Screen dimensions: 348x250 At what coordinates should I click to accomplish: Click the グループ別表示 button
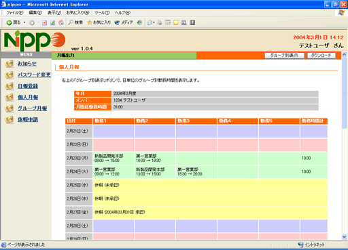[x=284, y=56]
